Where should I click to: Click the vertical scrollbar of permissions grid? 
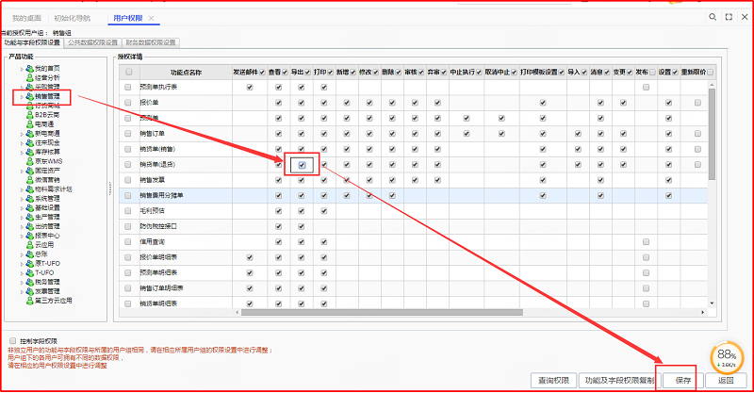[712, 188]
